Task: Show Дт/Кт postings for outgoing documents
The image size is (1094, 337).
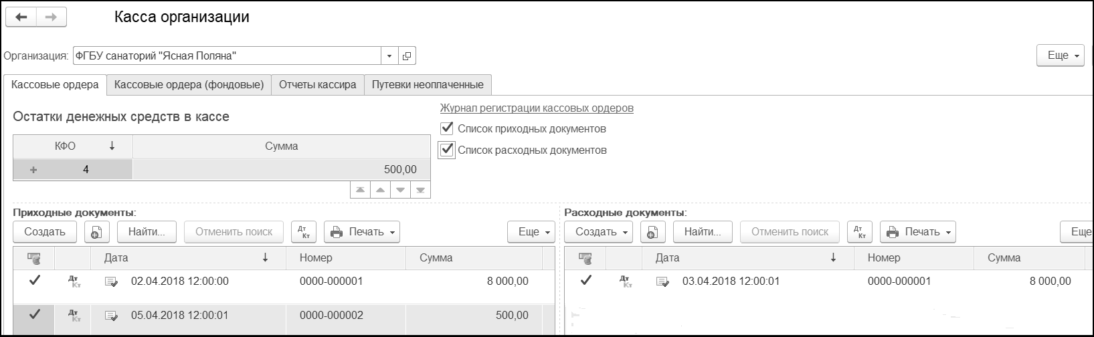Action: [859, 232]
